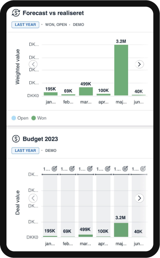
Task: Click the target goal icon above February
Action: 72,169
